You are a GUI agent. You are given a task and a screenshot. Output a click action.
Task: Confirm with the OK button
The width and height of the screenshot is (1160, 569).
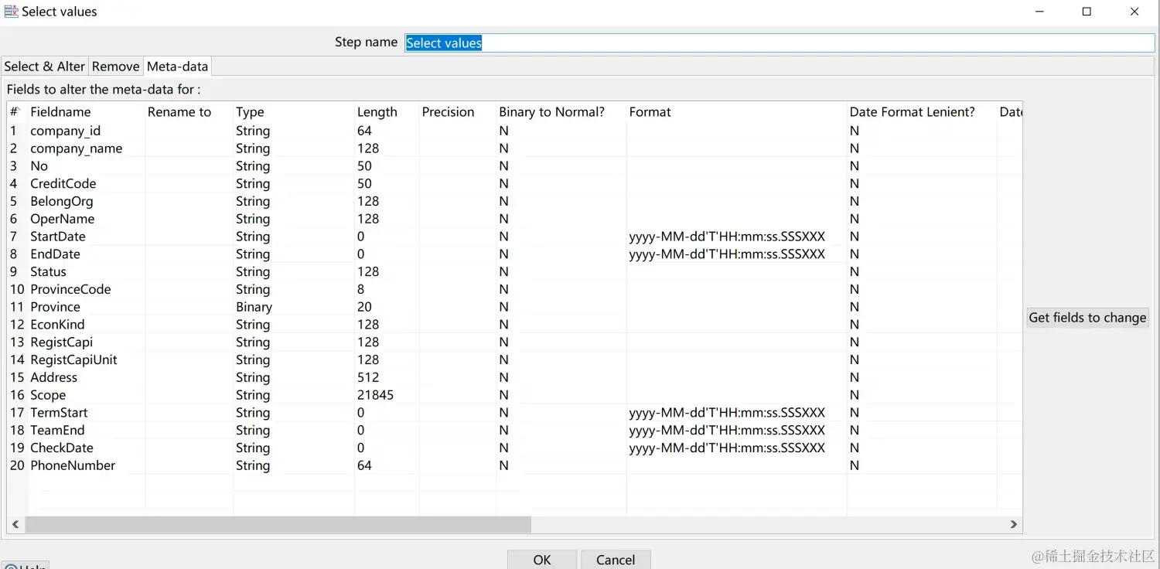coord(542,560)
